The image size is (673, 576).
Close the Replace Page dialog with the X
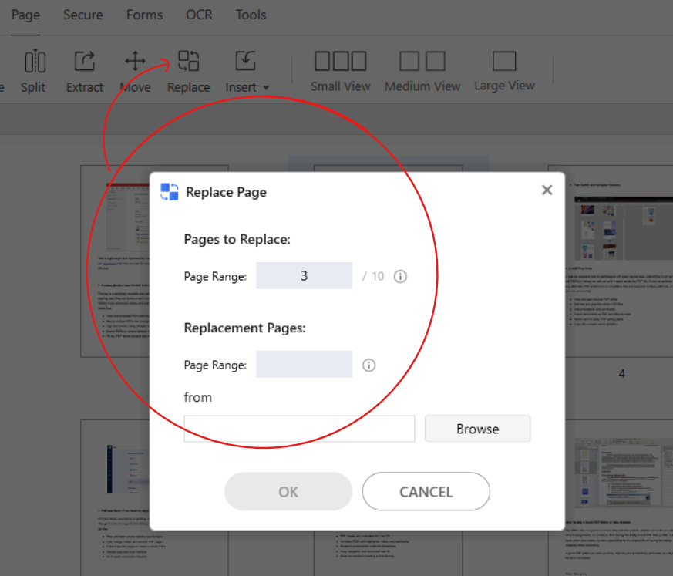pyautogui.click(x=547, y=190)
